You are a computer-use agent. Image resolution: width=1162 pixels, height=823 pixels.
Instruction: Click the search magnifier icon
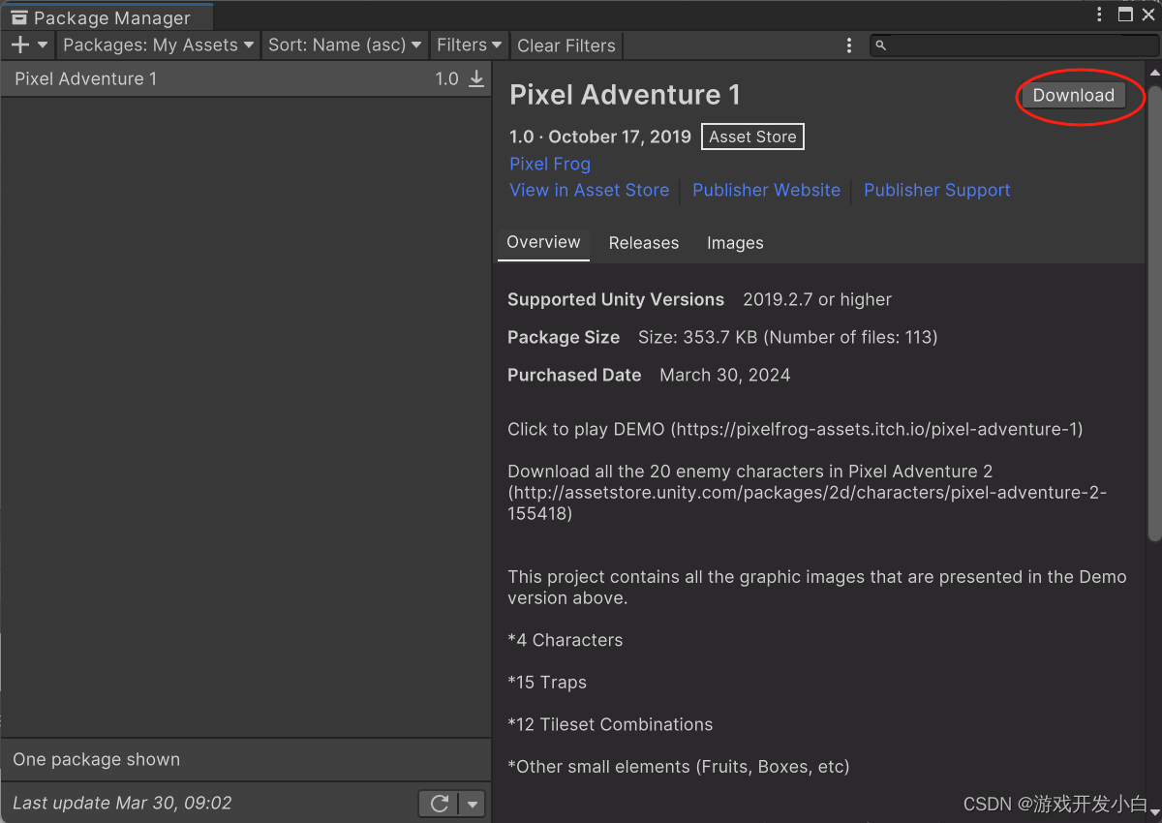tap(879, 46)
